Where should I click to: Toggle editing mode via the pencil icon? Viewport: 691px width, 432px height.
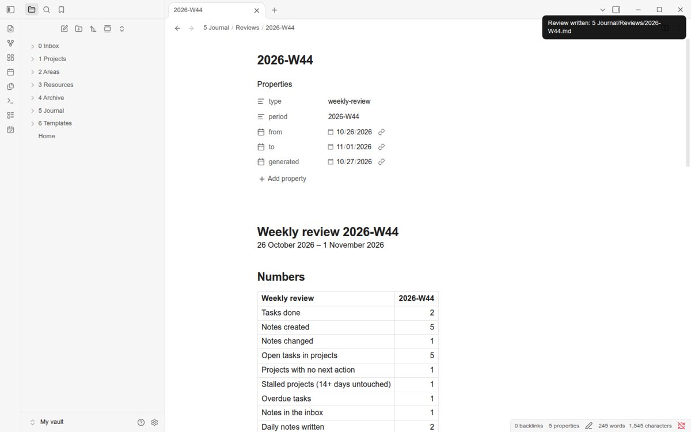point(589,426)
